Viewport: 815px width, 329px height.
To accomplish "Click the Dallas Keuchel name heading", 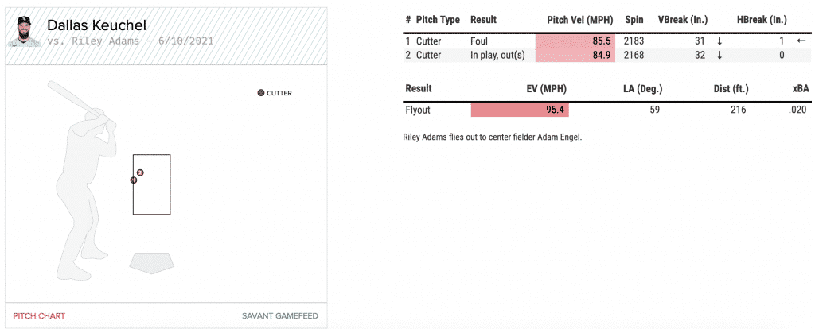I will coord(96,25).
